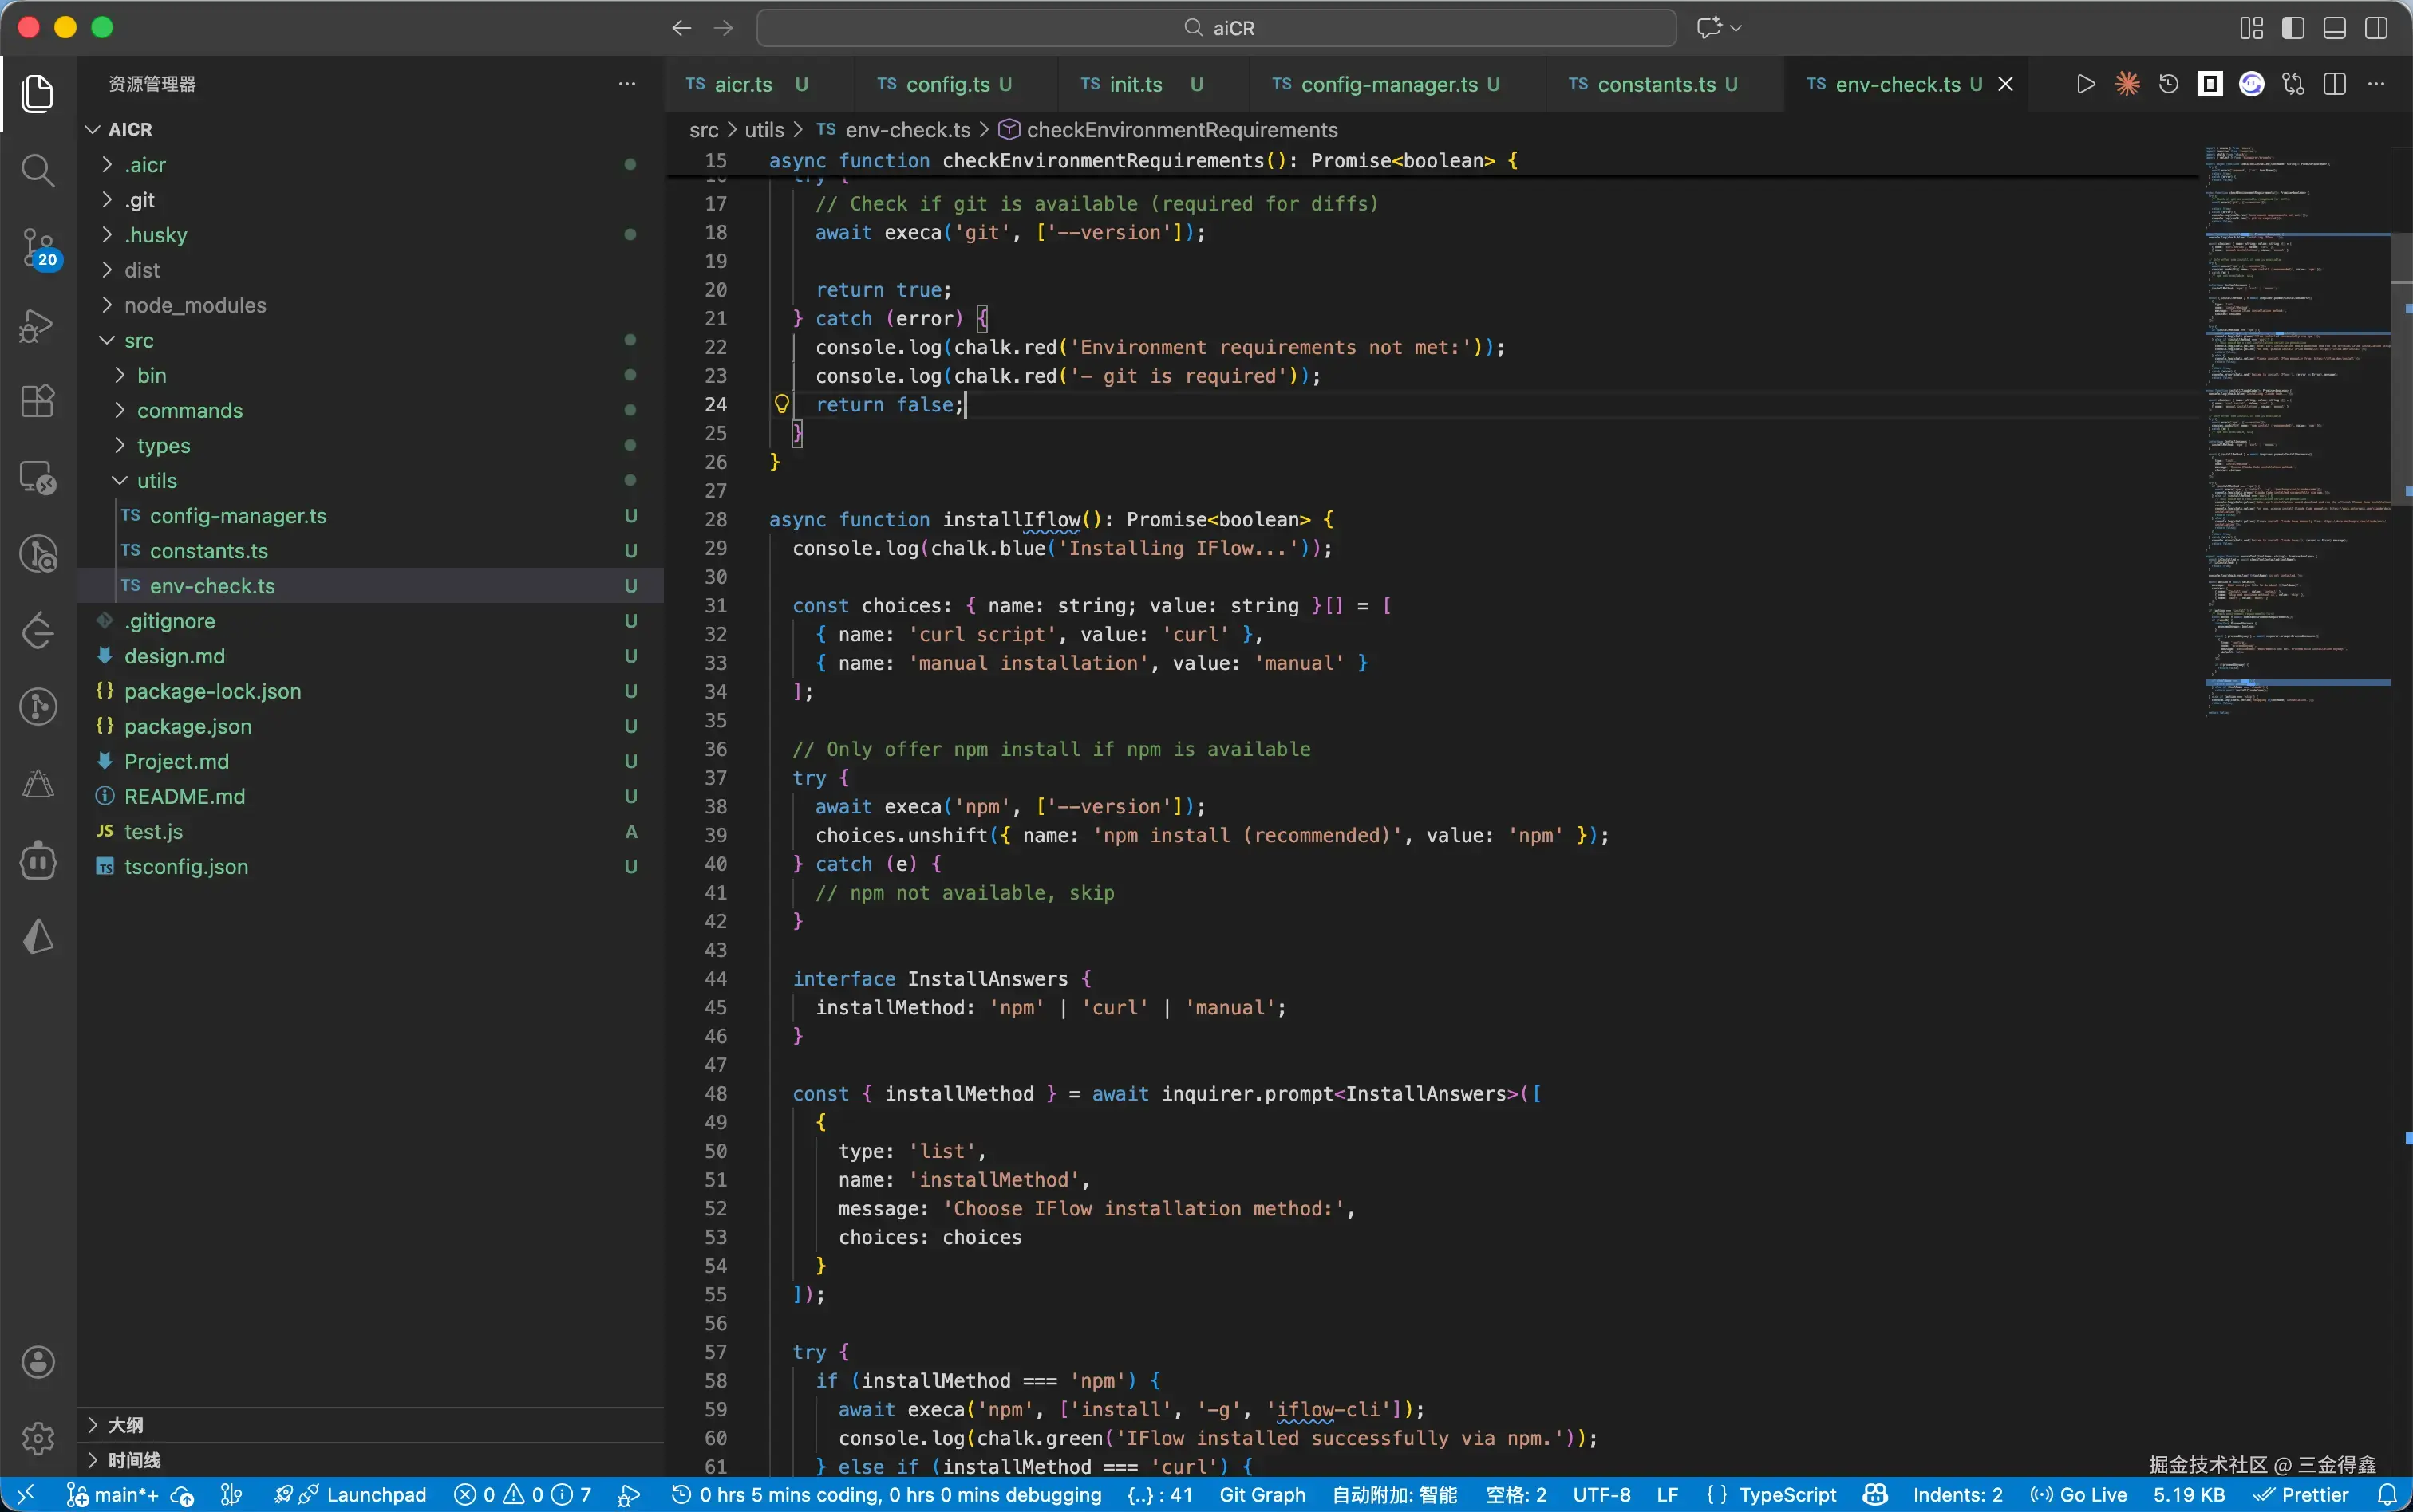Click the Run code play icon
The height and width of the screenshot is (1512, 2413).
pos(2085,84)
